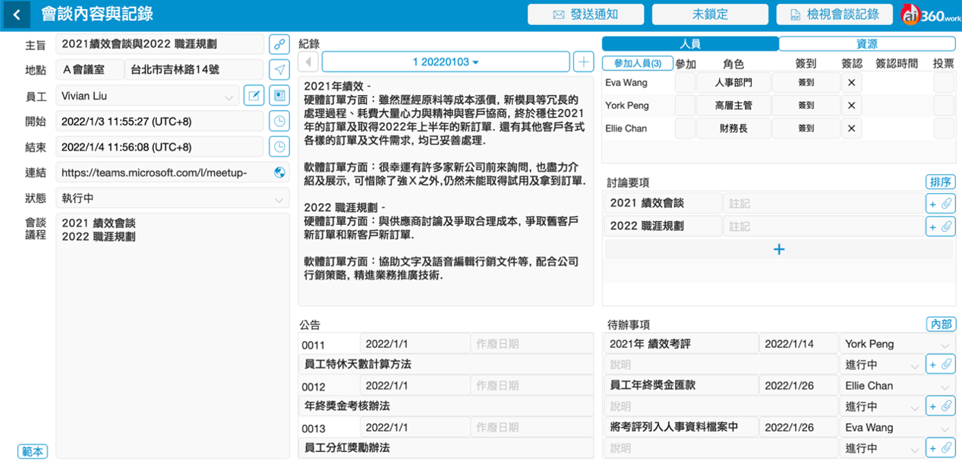Image resolution: width=965 pixels, height=471 pixels.
Task: Attach a file to 2021 績效會談 item
Action: [946, 204]
